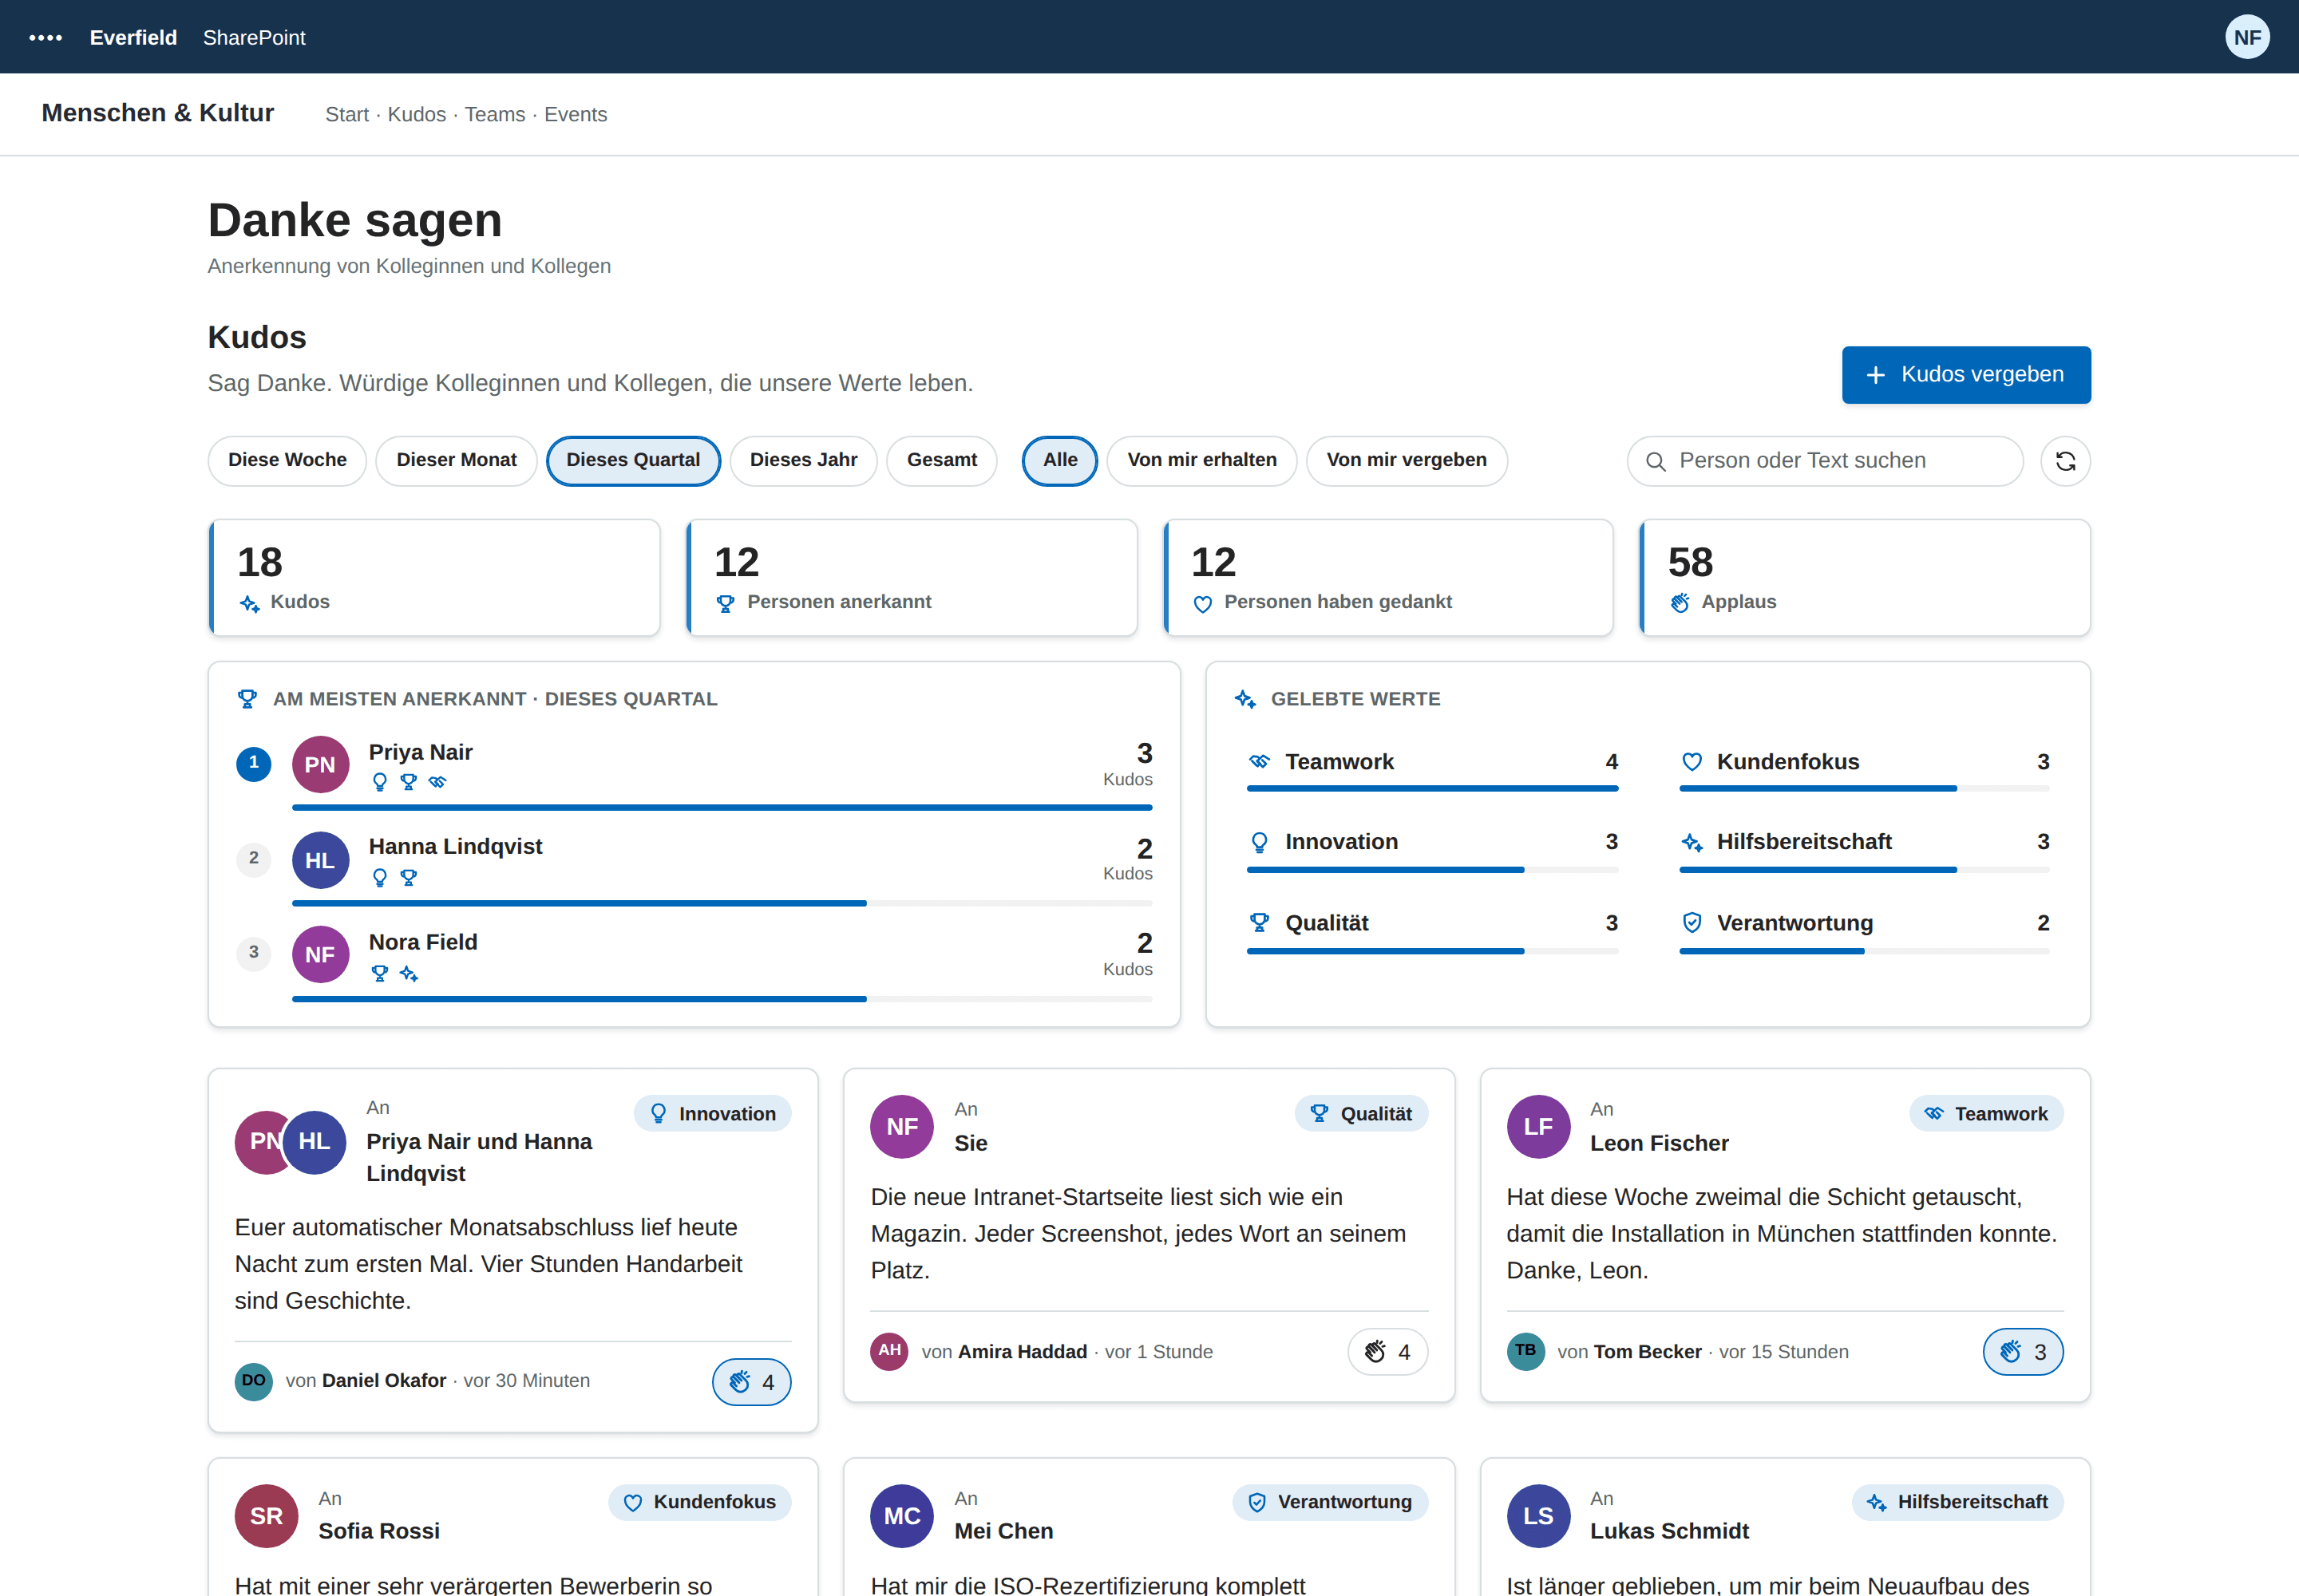
Task: Click Daniel Okafor's DO avatar
Action: point(254,1381)
